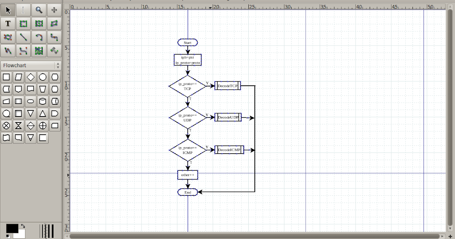The width and height of the screenshot is (455, 239).
Task: Select the DecodeTCP subprocess box
Action: point(228,86)
